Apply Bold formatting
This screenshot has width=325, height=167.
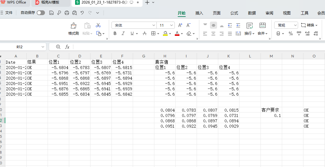pyautogui.click(x=115, y=33)
